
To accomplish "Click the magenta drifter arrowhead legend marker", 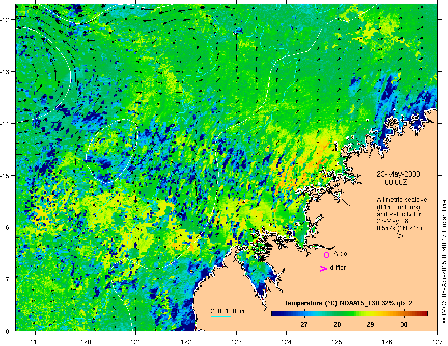I will coord(323,268).
